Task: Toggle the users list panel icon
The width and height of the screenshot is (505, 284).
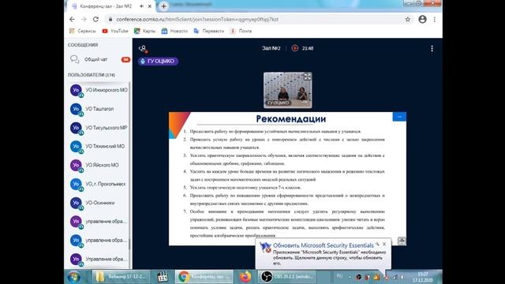Action: (x=143, y=49)
